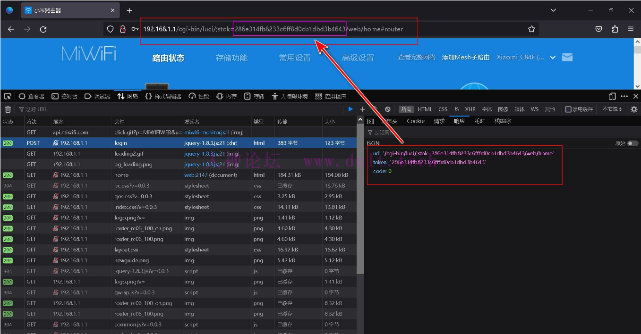Click the 添加Mesh子路由 link
The width and height of the screenshot is (641, 334).
(466, 58)
